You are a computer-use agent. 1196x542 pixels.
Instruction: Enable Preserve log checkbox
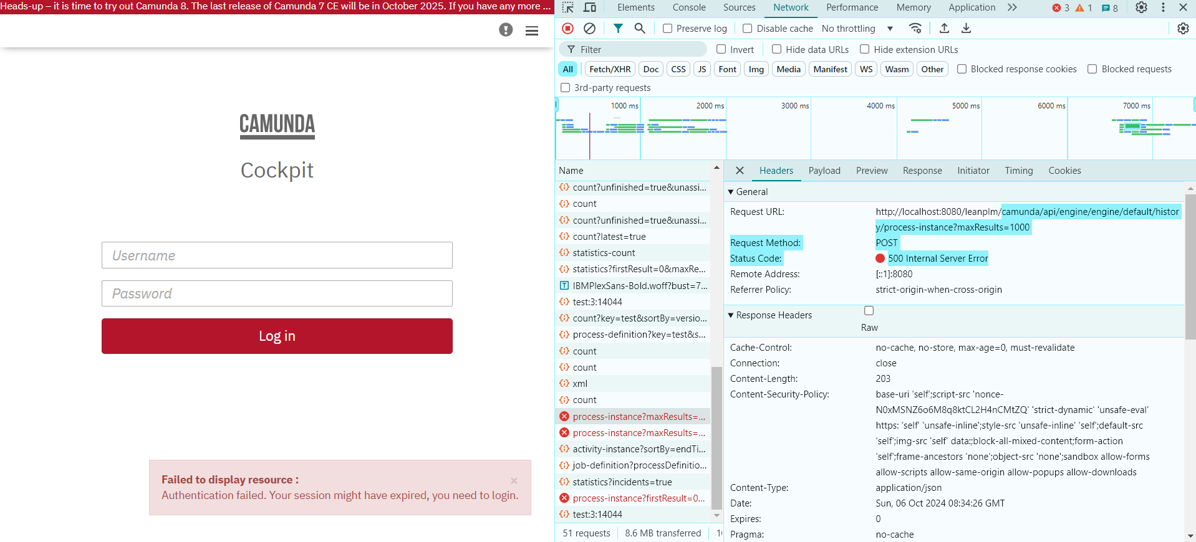(x=667, y=28)
